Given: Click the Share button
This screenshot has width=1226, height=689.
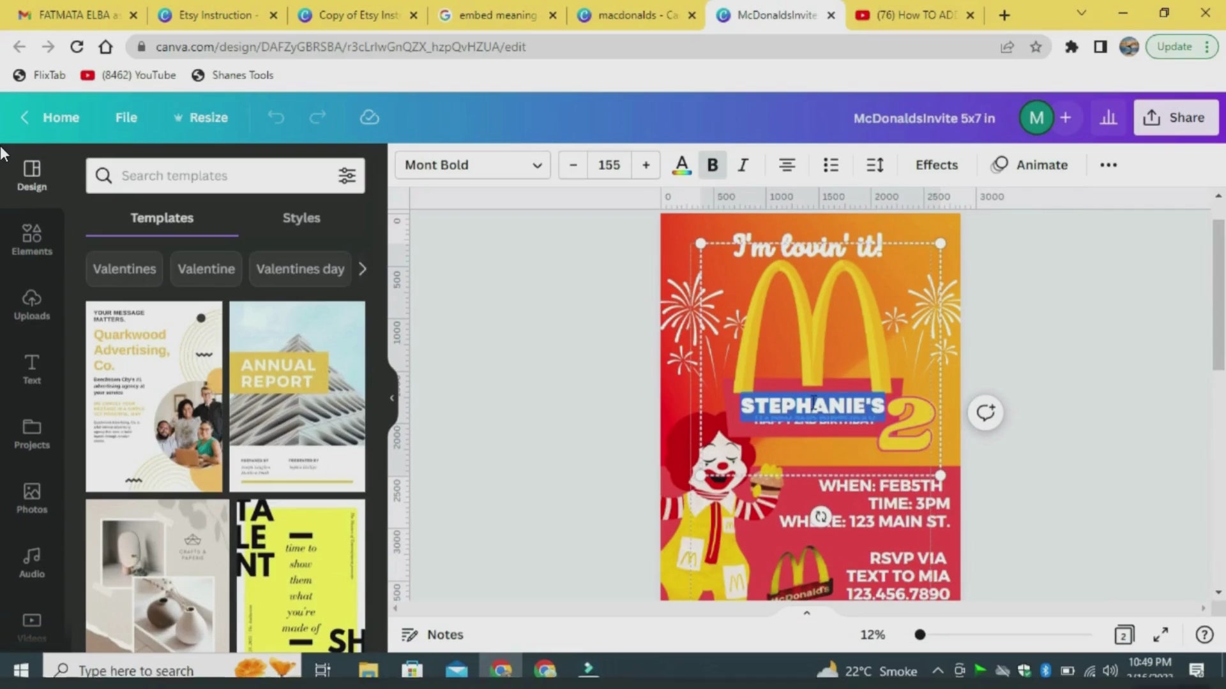Looking at the screenshot, I should point(1176,117).
